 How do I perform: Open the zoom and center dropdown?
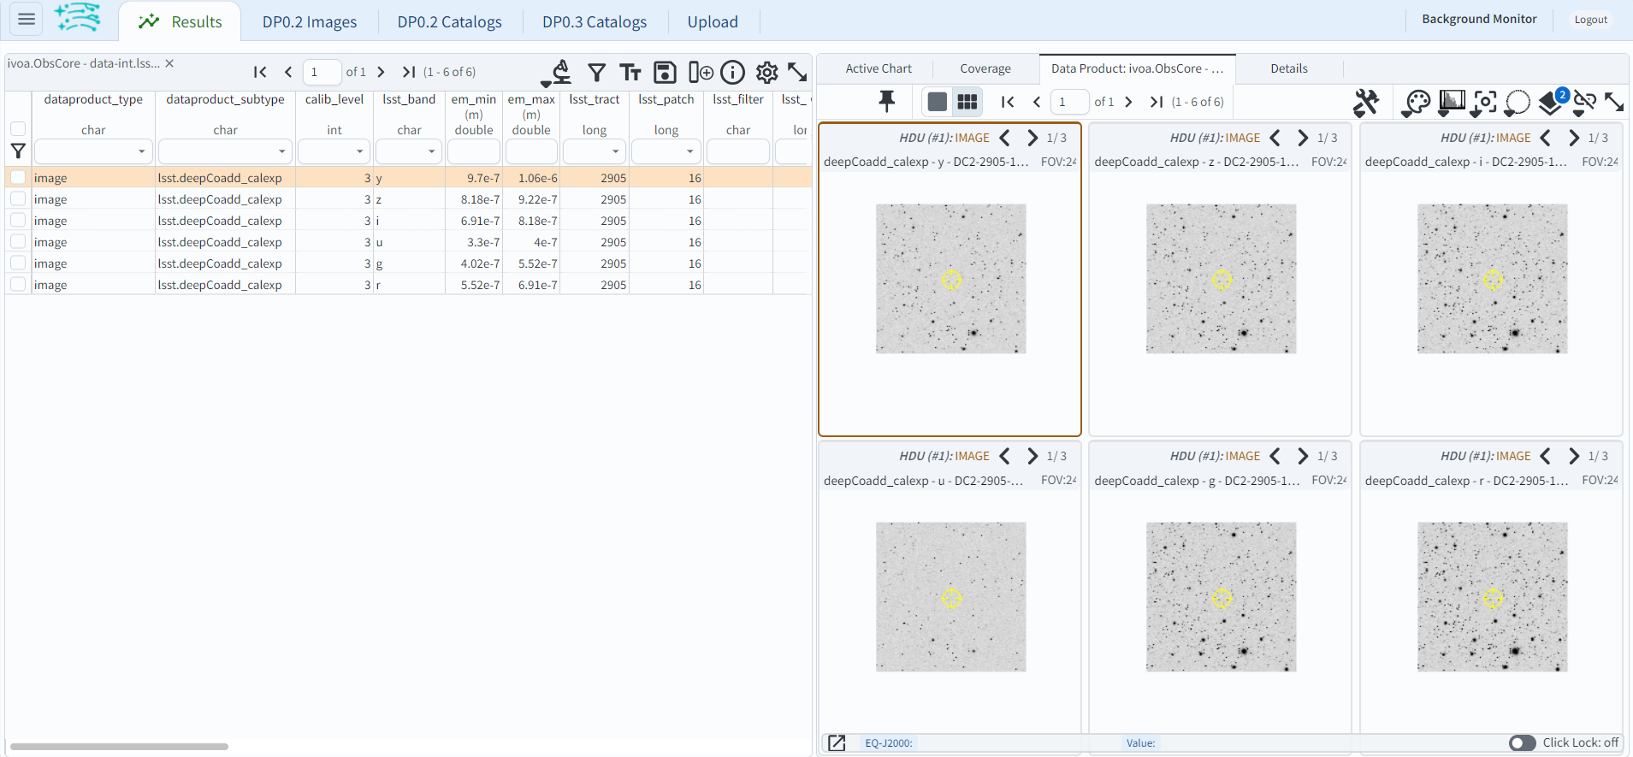pyautogui.click(x=1484, y=103)
